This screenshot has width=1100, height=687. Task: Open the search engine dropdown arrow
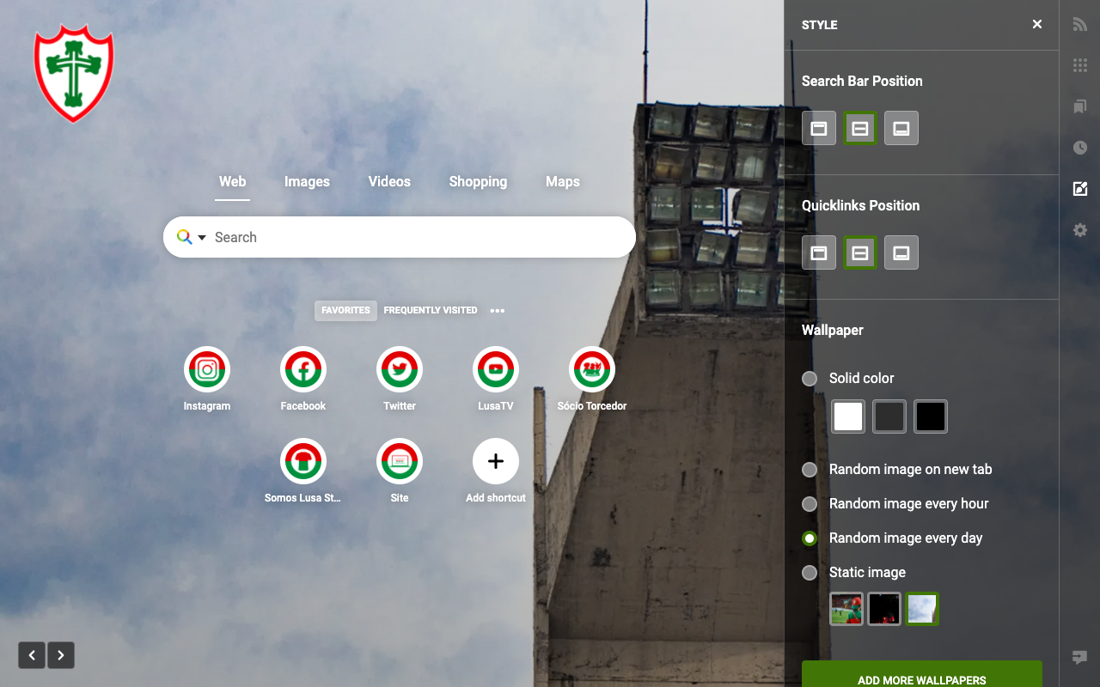202,238
